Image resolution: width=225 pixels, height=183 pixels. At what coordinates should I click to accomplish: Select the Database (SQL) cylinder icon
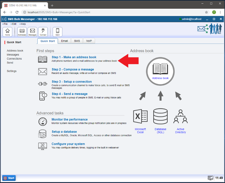pos(160,116)
